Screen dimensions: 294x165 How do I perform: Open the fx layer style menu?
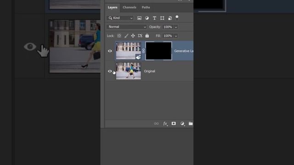(x=165, y=123)
